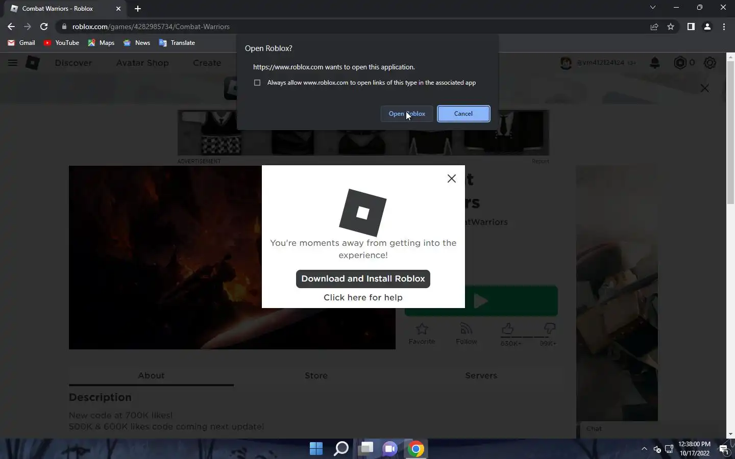Show hidden system tray icons
Image resolution: width=735 pixels, height=459 pixels.
pyautogui.click(x=644, y=449)
